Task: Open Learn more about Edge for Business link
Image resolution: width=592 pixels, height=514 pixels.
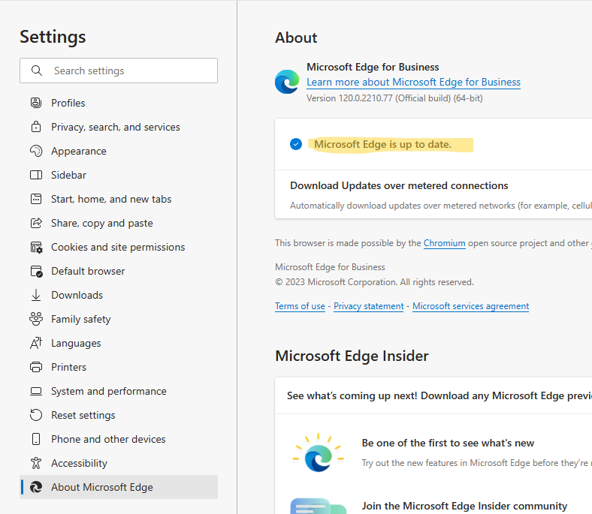Action: point(413,82)
